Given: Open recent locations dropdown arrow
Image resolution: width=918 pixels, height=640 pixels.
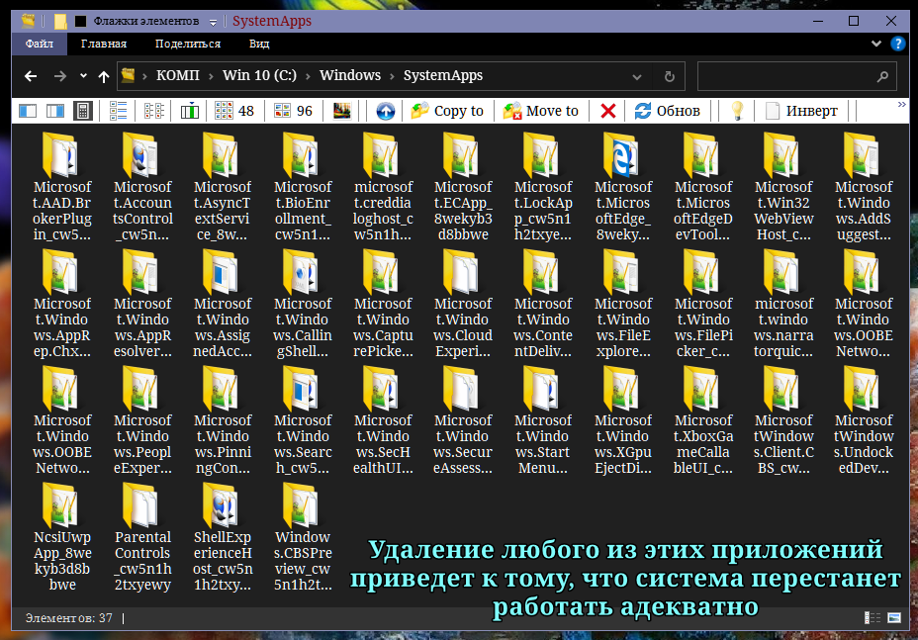Looking at the screenshot, I should [x=83, y=75].
